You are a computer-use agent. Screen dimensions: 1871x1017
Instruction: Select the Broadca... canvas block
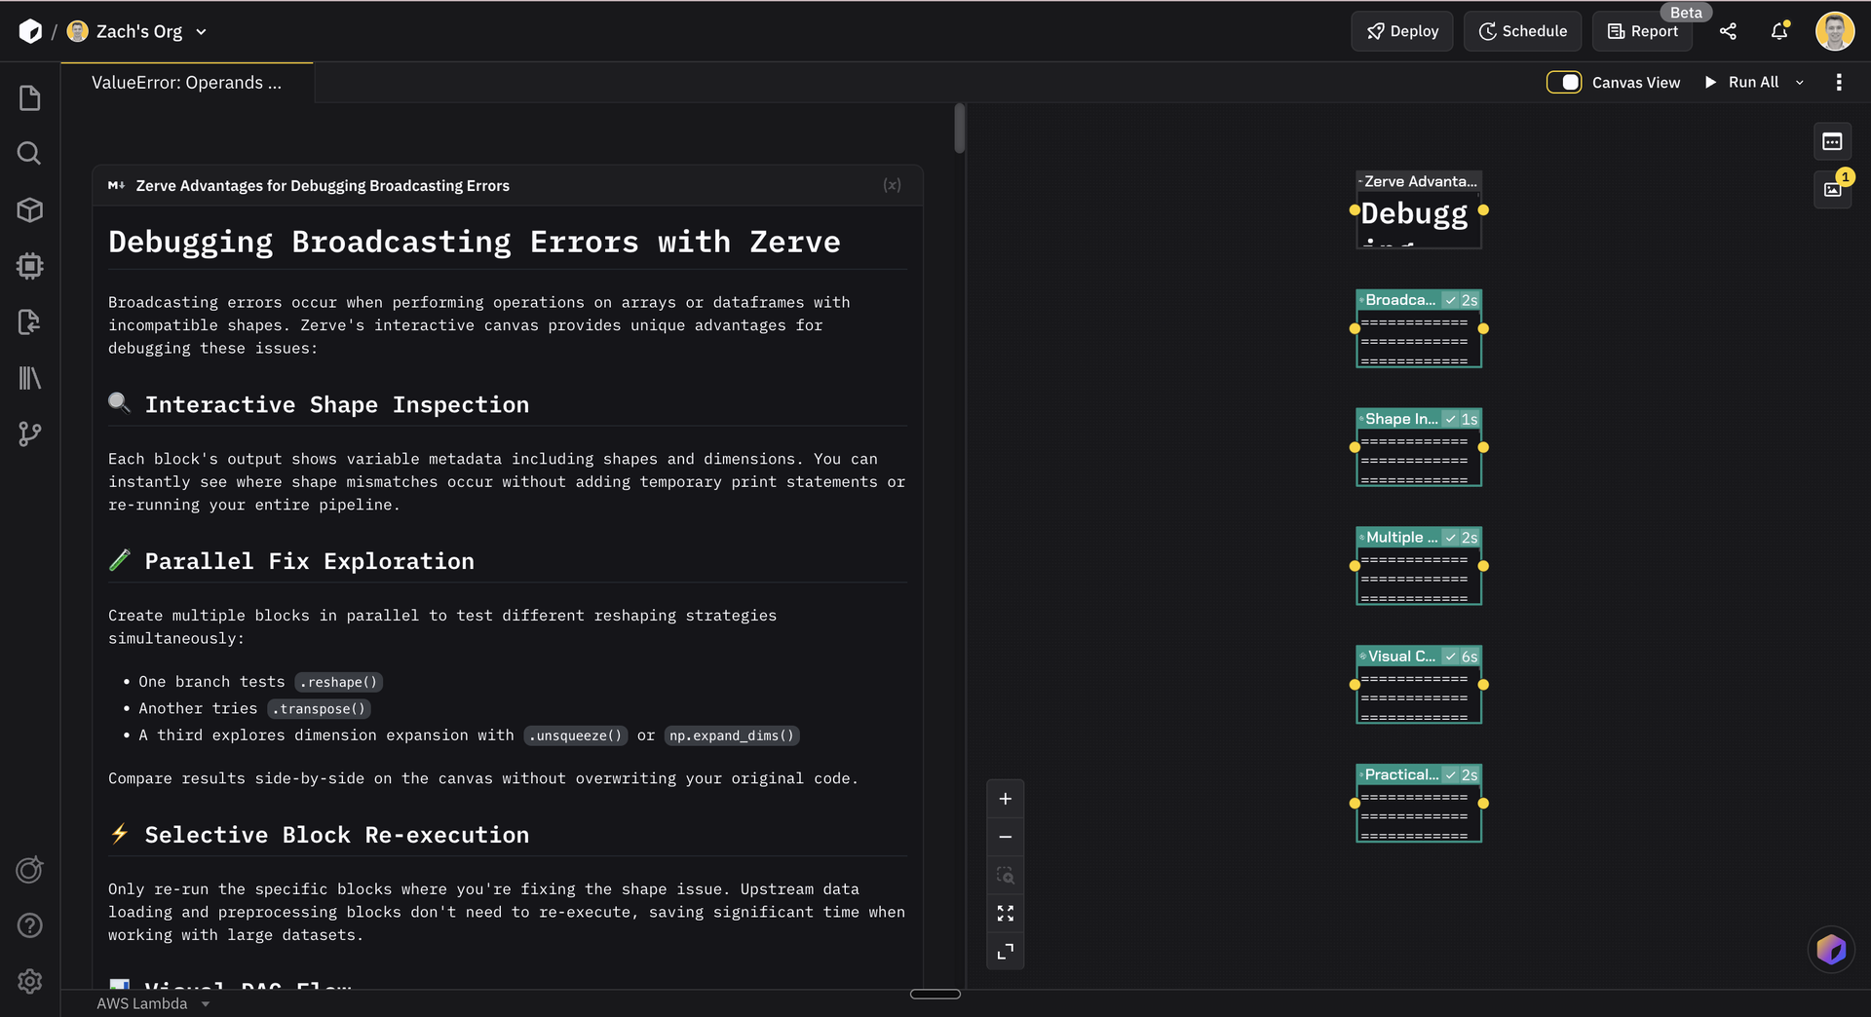pyautogui.click(x=1419, y=328)
